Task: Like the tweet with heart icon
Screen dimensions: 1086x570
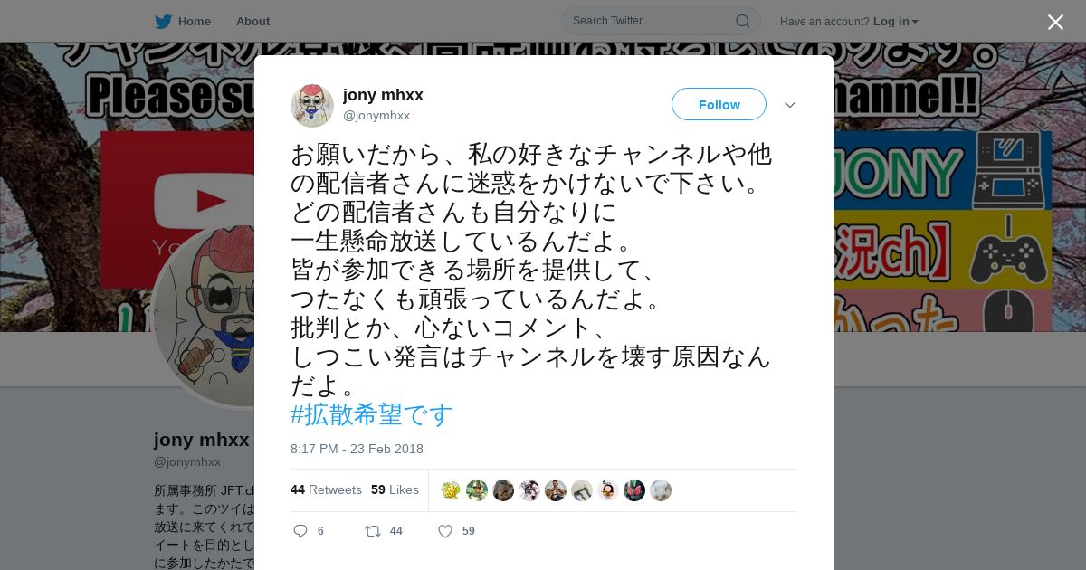Action: coord(445,531)
